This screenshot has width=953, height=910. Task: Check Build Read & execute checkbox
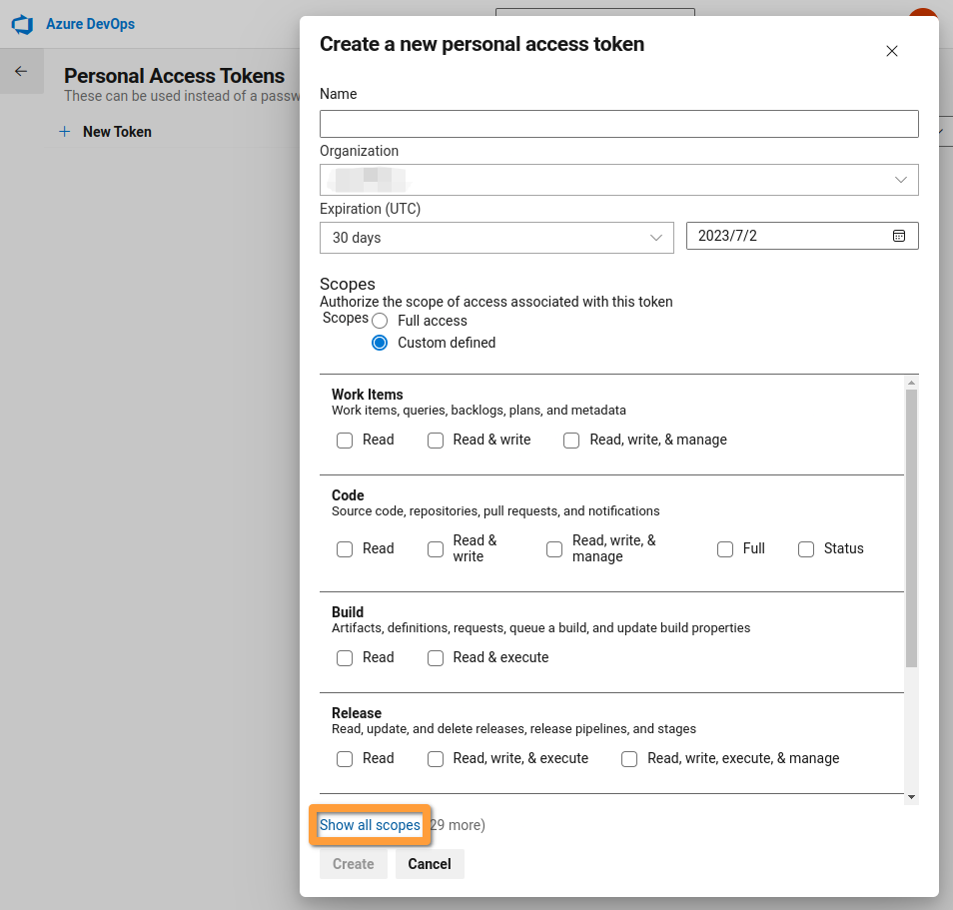click(436, 657)
